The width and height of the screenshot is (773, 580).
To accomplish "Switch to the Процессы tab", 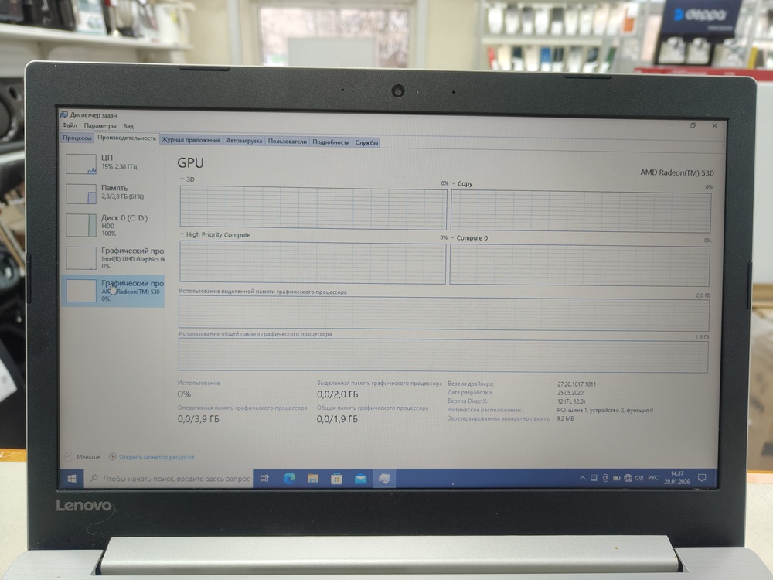I will coord(77,138).
